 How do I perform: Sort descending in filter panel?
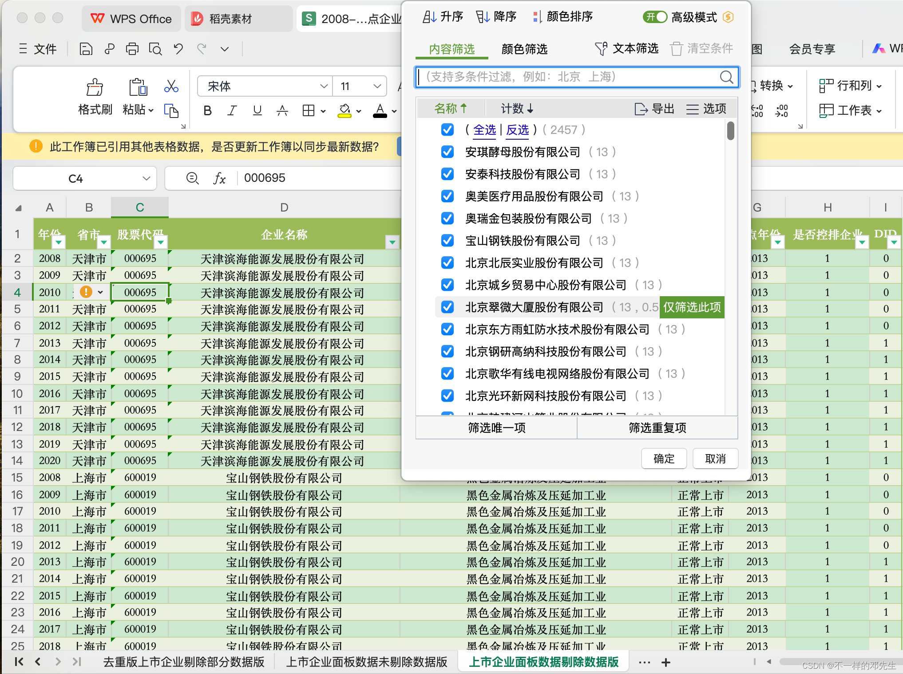click(496, 17)
